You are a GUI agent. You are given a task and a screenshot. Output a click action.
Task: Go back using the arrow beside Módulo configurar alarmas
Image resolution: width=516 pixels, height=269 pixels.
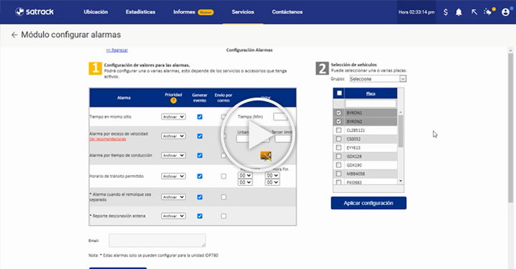click(x=14, y=34)
